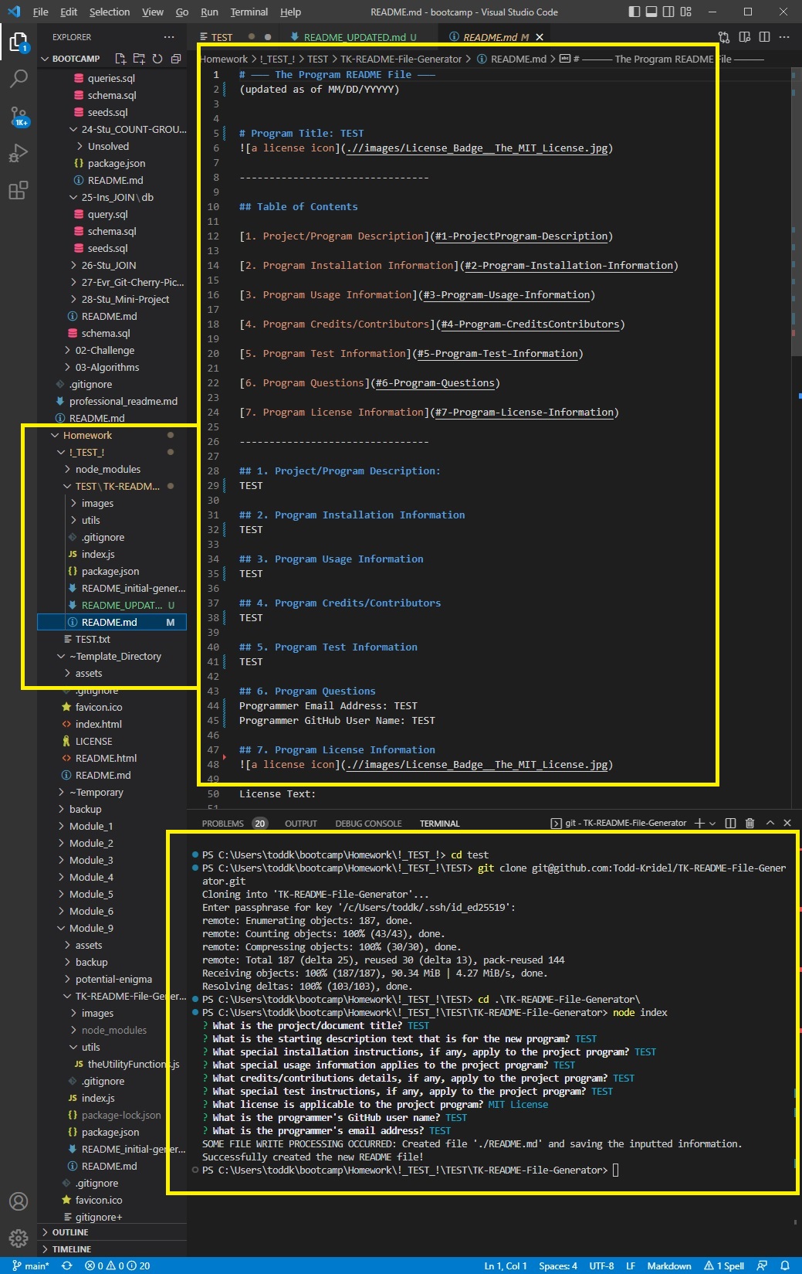The height and width of the screenshot is (1274, 802).
Task: Open index.js under TEST\TK-README folder
Action: click(112, 554)
